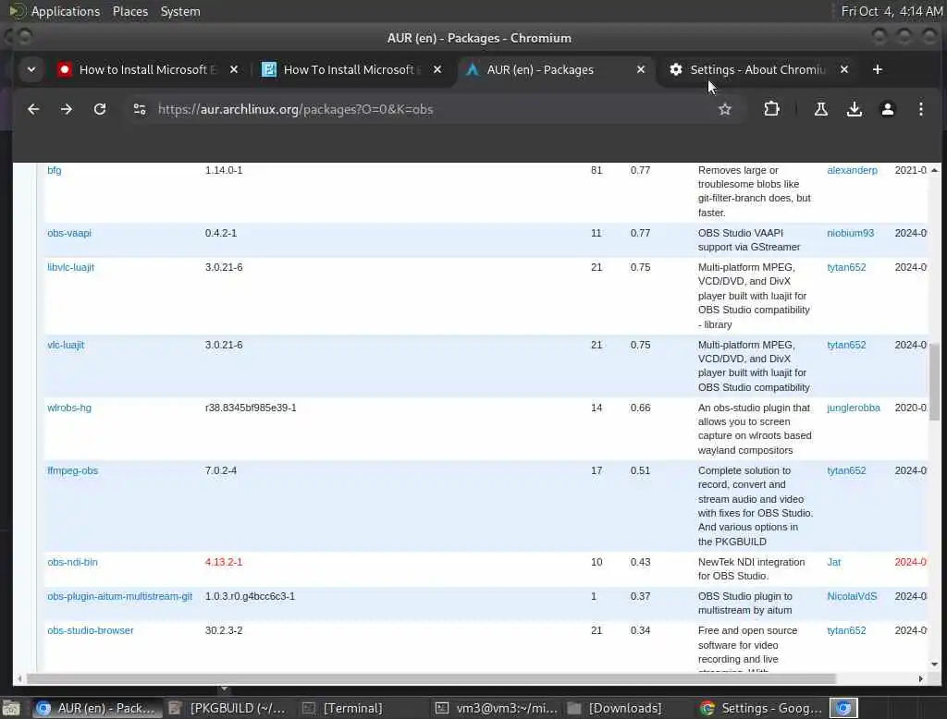Open maintainer niobium93 link
The image size is (947, 719).
click(x=851, y=233)
